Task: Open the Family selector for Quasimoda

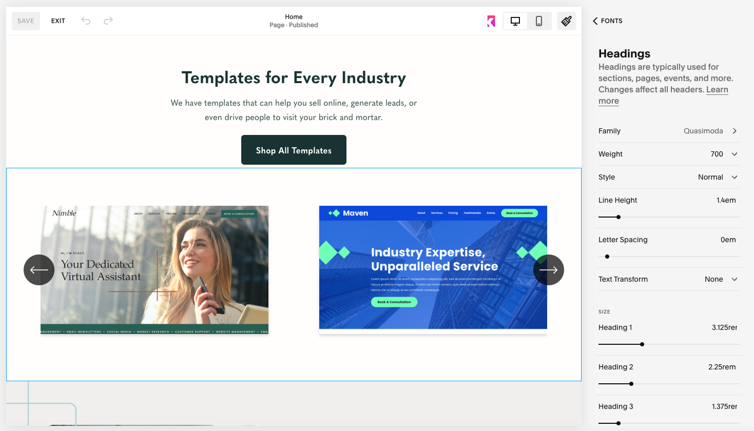Action: [669, 131]
